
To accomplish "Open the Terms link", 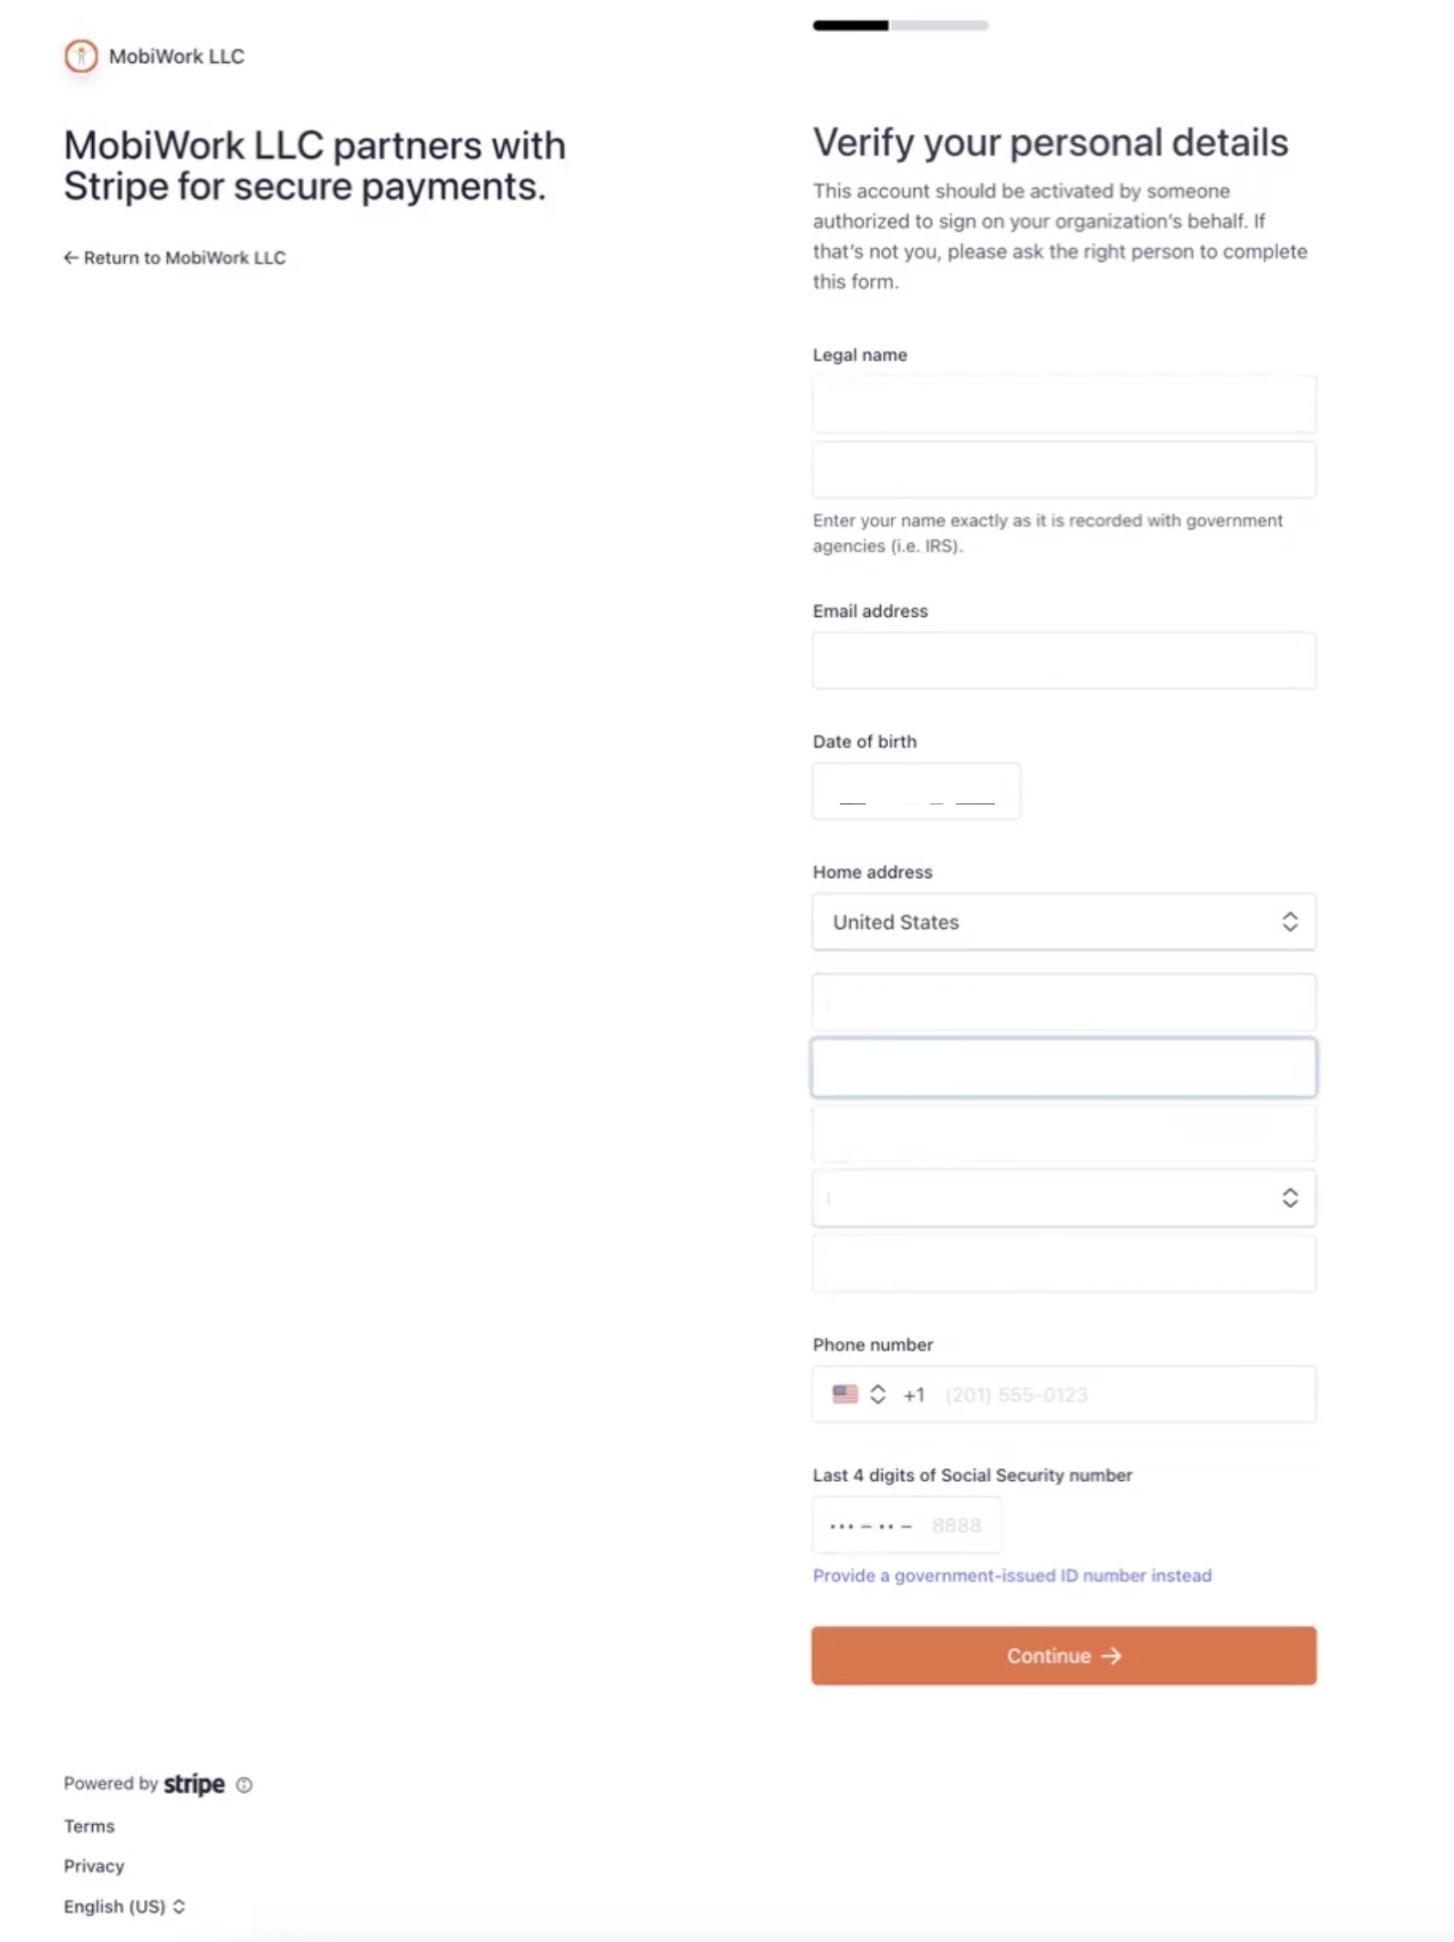I will (89, 1825).
